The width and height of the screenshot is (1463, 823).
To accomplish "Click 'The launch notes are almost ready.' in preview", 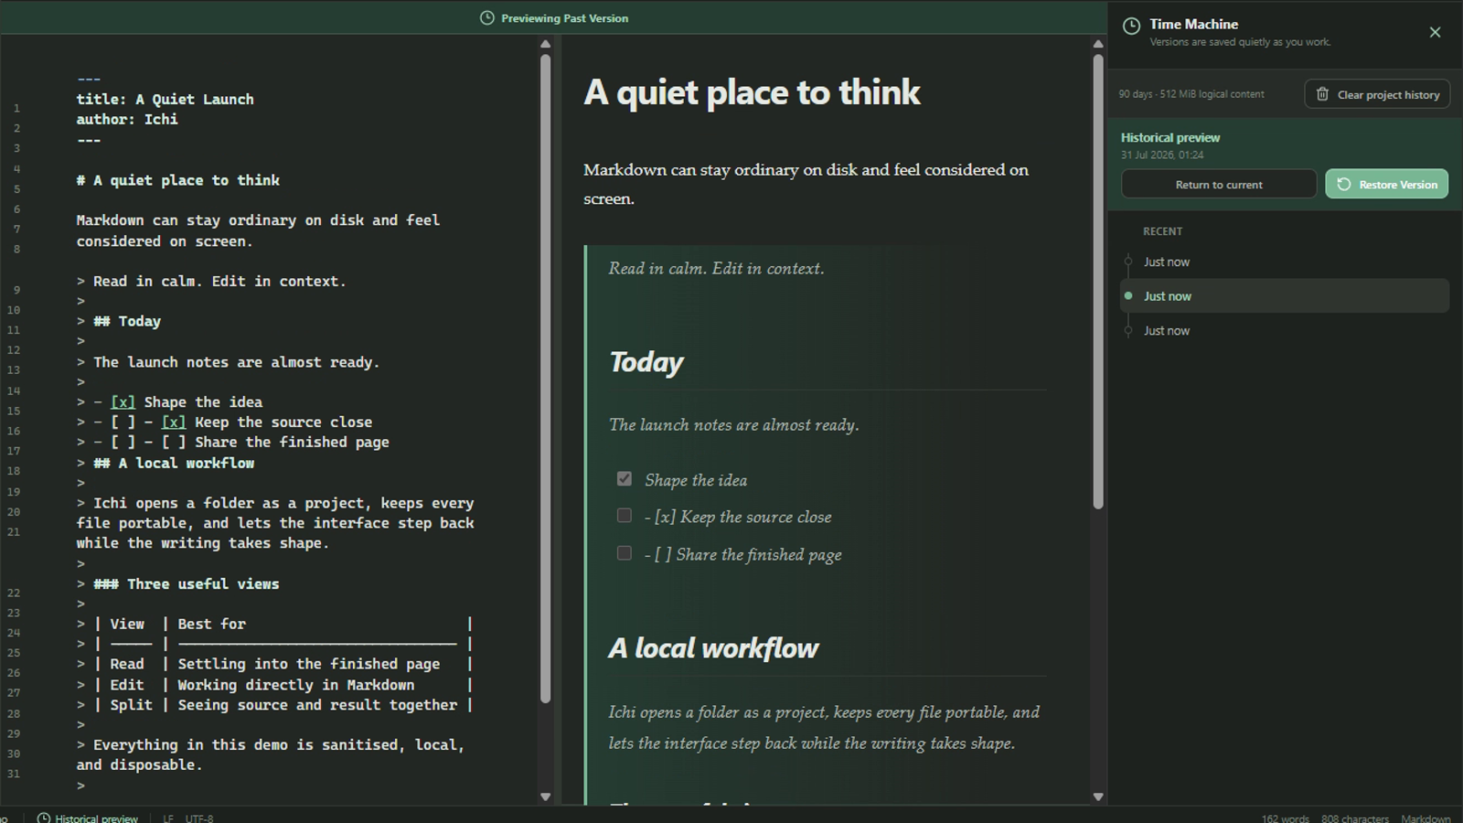I will (x=734, y=424).
